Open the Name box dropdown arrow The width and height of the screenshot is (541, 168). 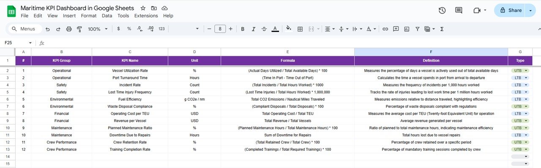coord(30,43)
